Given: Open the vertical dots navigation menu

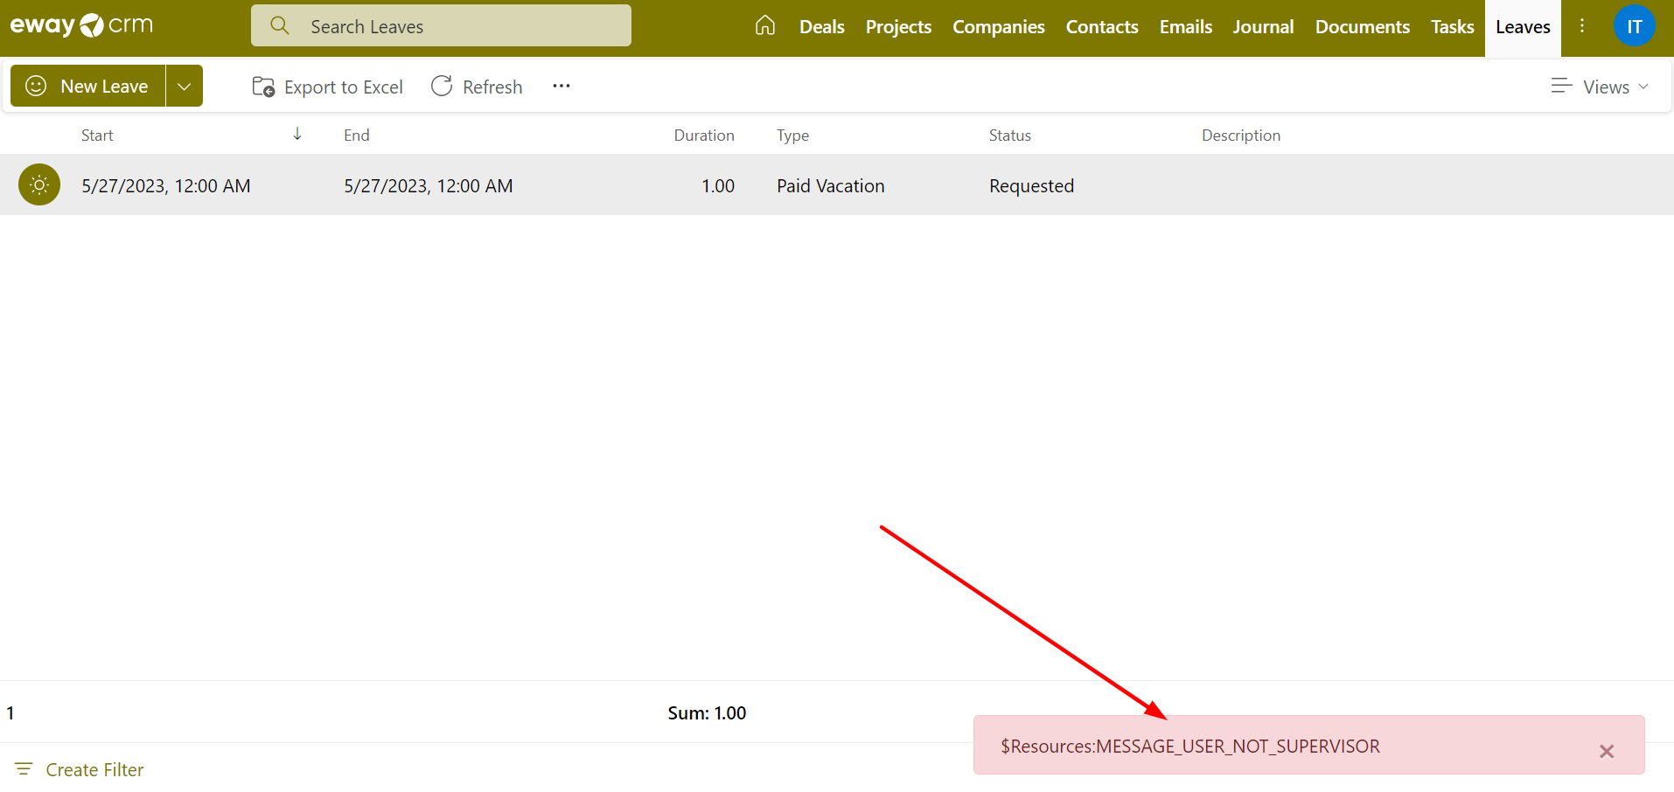Looking at the screenshot, I should pos(1582,26).
